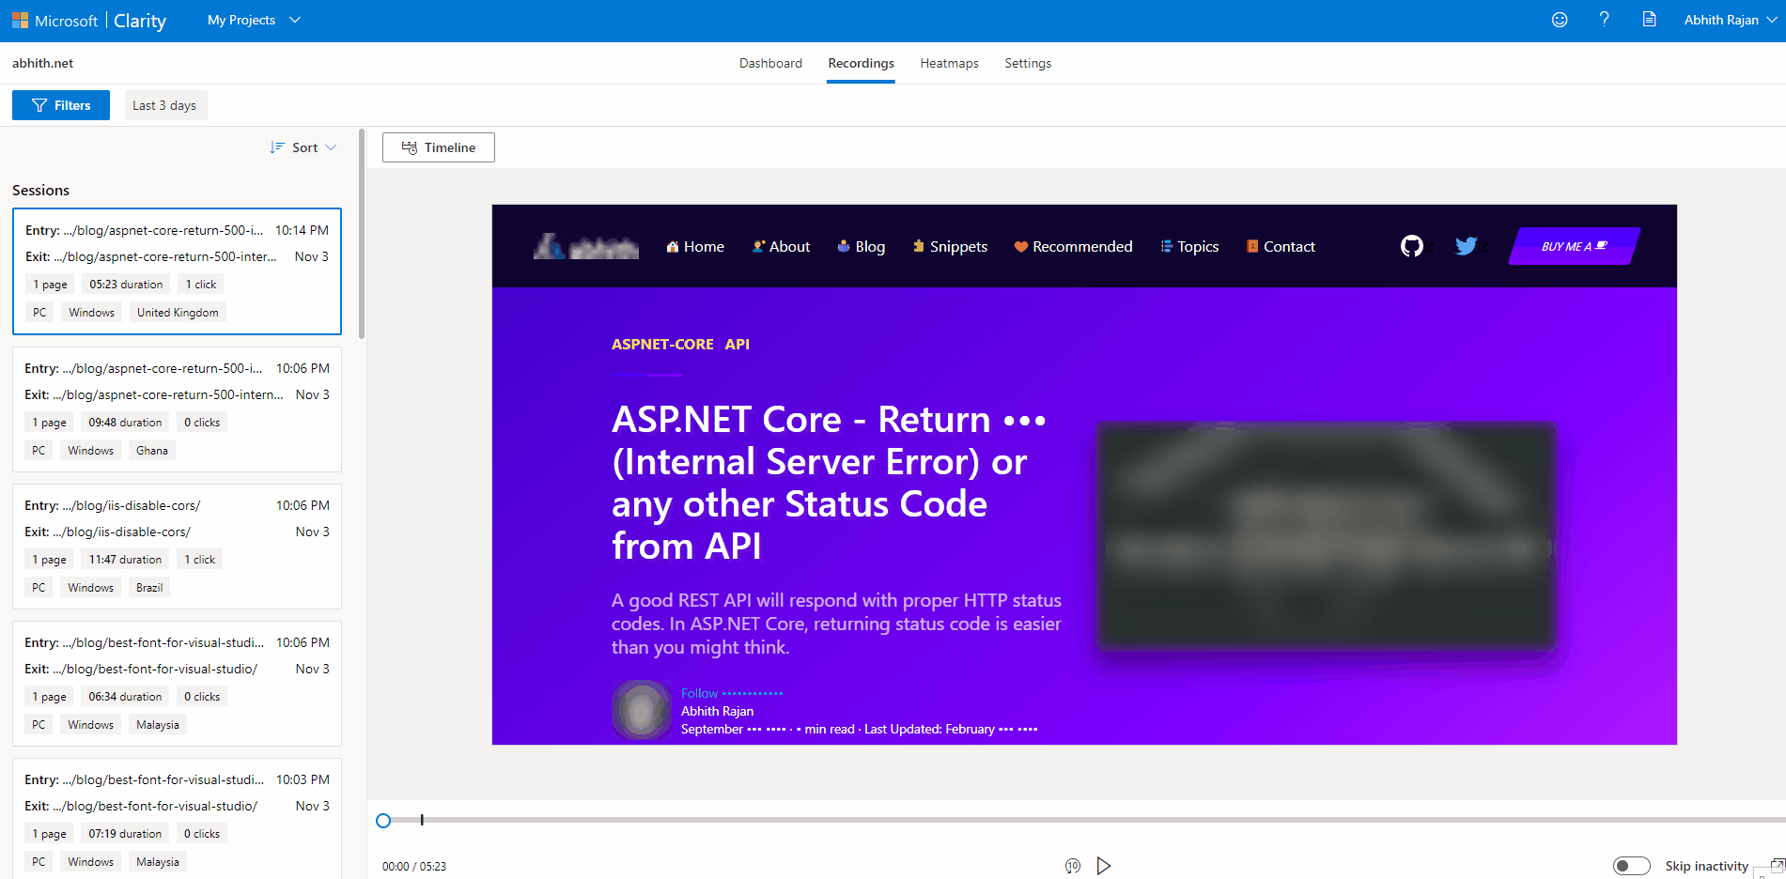The height and width of the screenshot is (879, 1786).
Task: Click the Filters button
Action: (61, 105)
